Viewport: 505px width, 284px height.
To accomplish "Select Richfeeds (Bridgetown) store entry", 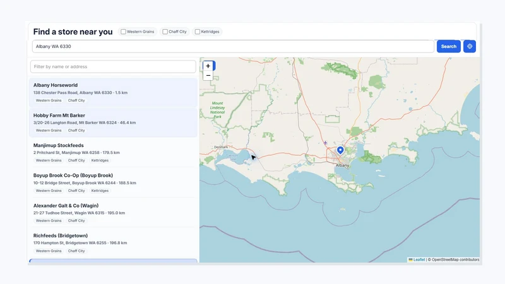I will click(113, 243).
